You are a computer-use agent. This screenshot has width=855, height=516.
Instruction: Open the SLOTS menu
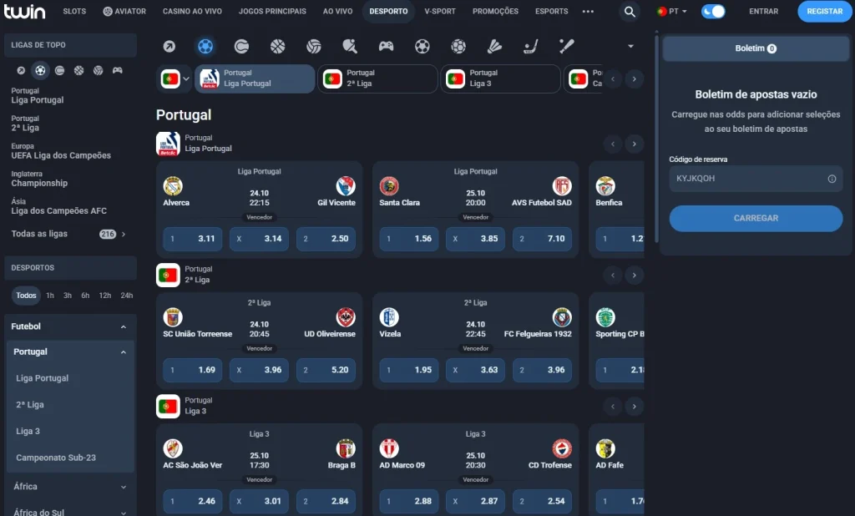[74, 12]
